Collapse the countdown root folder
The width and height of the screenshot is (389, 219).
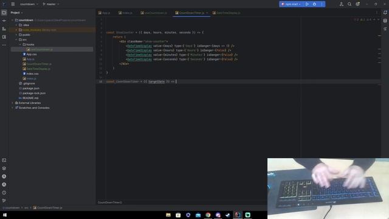click(x=12, y=20)
